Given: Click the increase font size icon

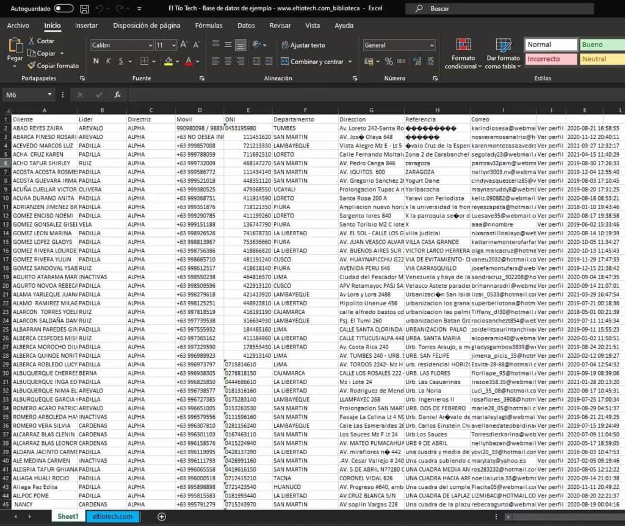Looking at the screenshot, I should [183, 45].
